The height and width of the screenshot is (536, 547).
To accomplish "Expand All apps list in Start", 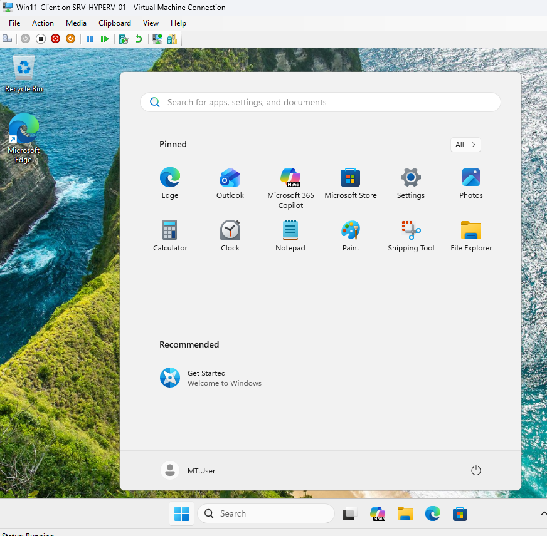I will tap(465, 145).
